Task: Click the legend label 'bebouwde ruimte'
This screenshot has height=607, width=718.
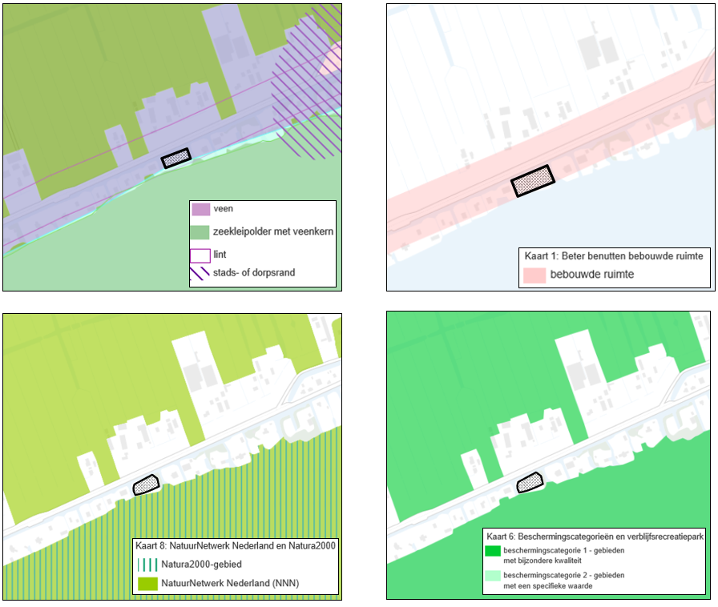Action: click(x=592, y=274)
